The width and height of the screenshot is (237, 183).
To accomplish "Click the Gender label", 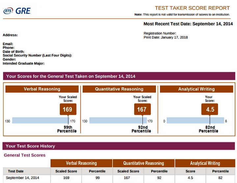I will 9,59.
